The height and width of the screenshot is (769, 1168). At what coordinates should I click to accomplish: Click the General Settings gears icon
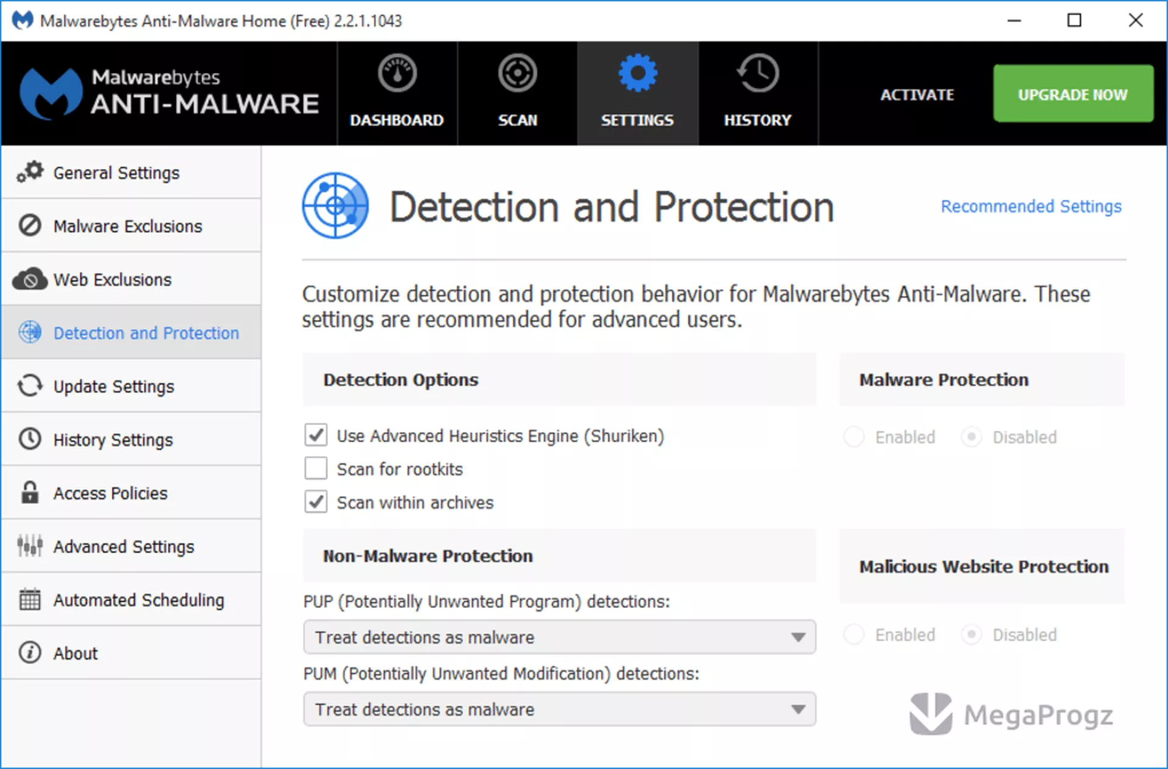tap(30, 172)
